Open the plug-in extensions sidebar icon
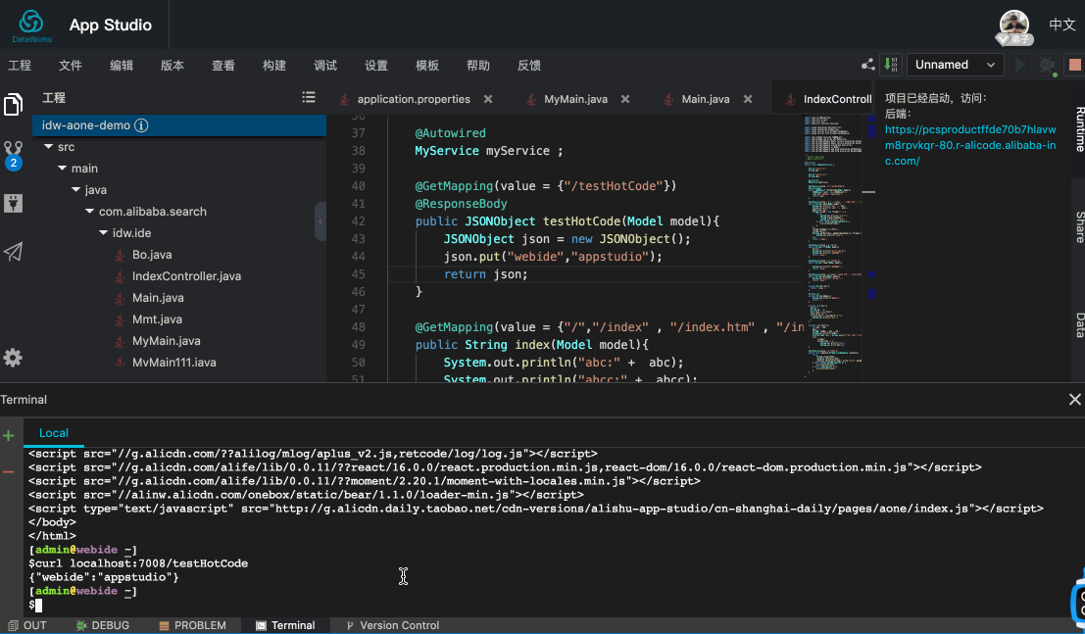The height and width of the screenshot is (634, 1085). click(13, 203)
